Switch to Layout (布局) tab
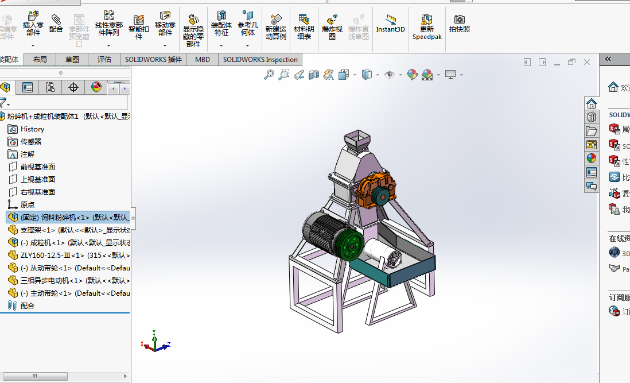This screenshot has width=630, height=383. point(40,60)
